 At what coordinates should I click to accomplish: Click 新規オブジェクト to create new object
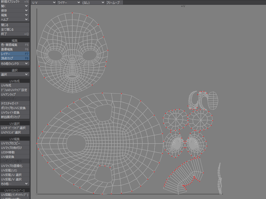15,2
